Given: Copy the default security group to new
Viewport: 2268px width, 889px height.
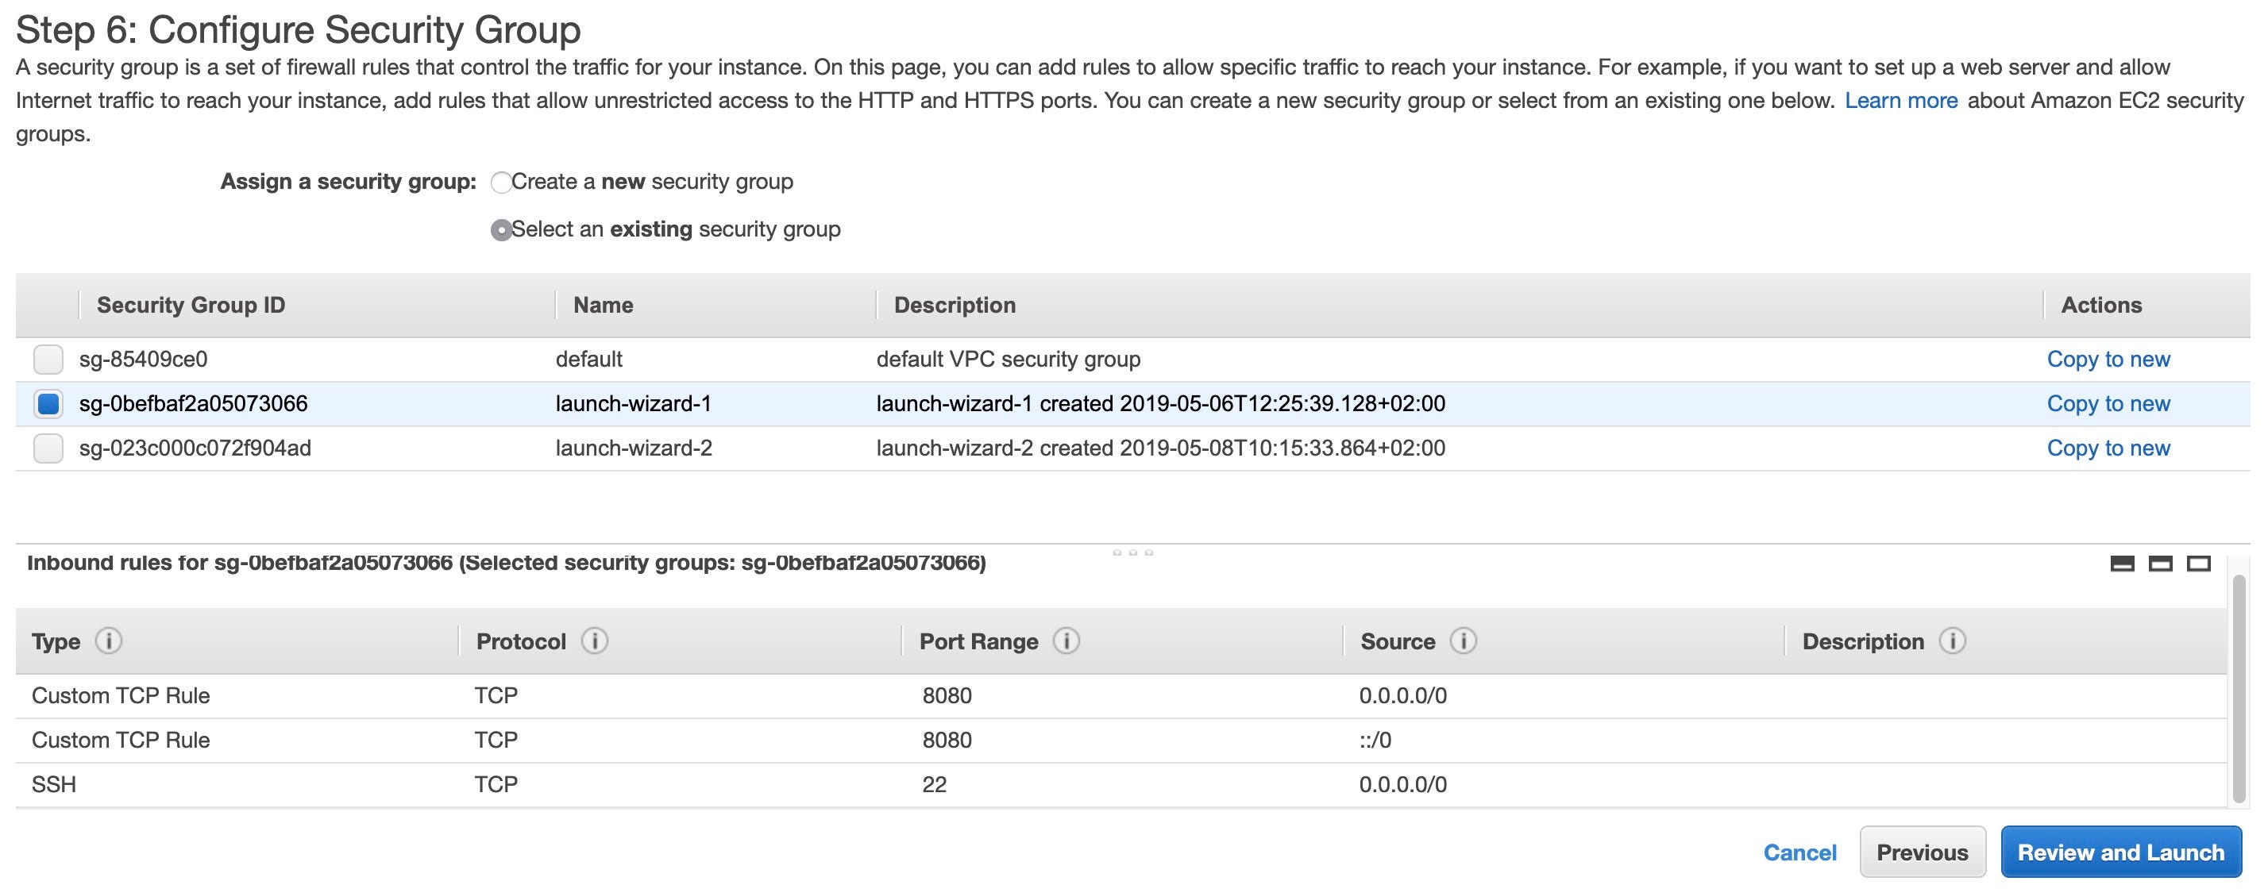Looking at the screenshot, I should pyautogui.click(x=2108, y=359).
